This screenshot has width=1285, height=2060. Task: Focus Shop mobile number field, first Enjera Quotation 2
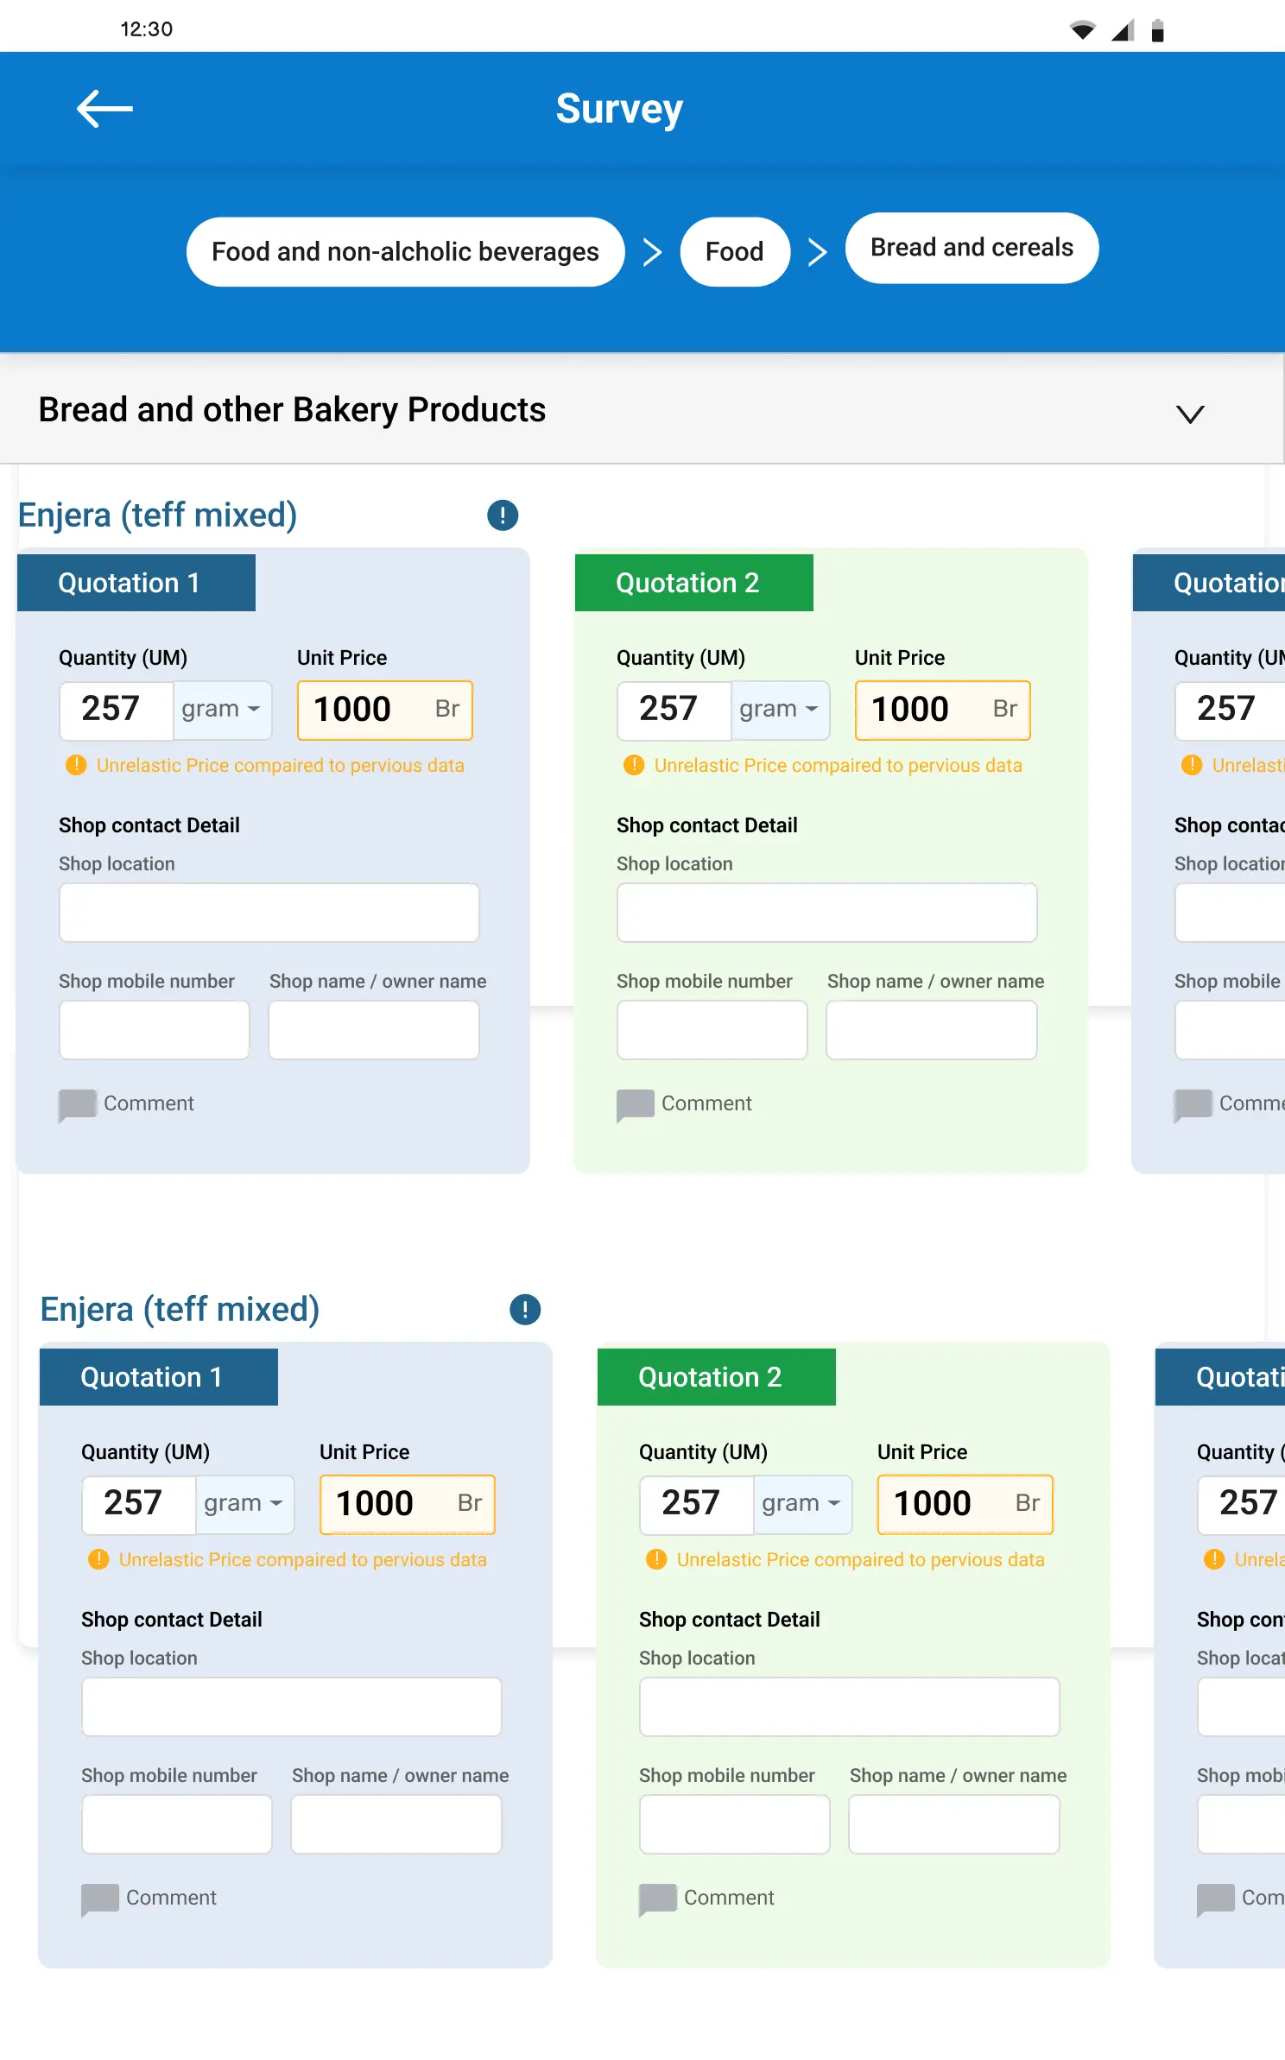[712, 1030]
